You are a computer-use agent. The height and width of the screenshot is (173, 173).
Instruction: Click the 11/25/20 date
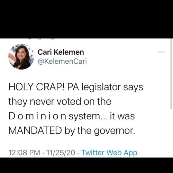[x=61, y=153]
